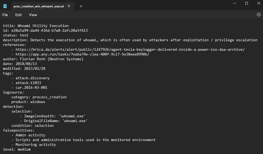The image size is (263, 154).
Task: Place cursor on title Whoami Utility Execution line
Action: tap(36, 26)
